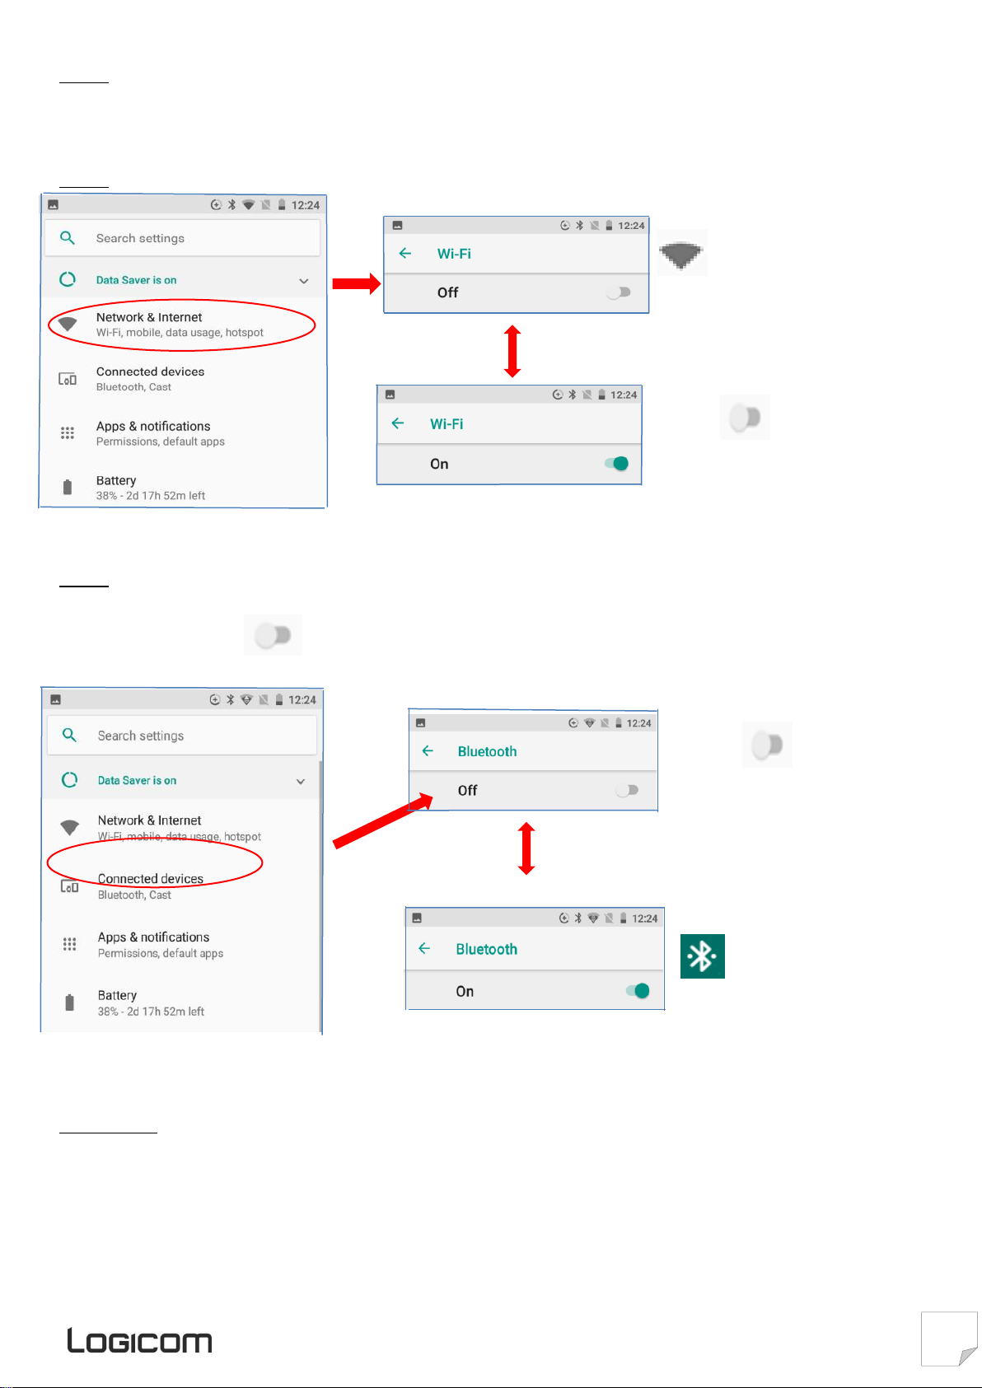Click the Search settings field in the first settings screenshot
This screenshot has width=982, height=1388.
[x=182, y=238]
